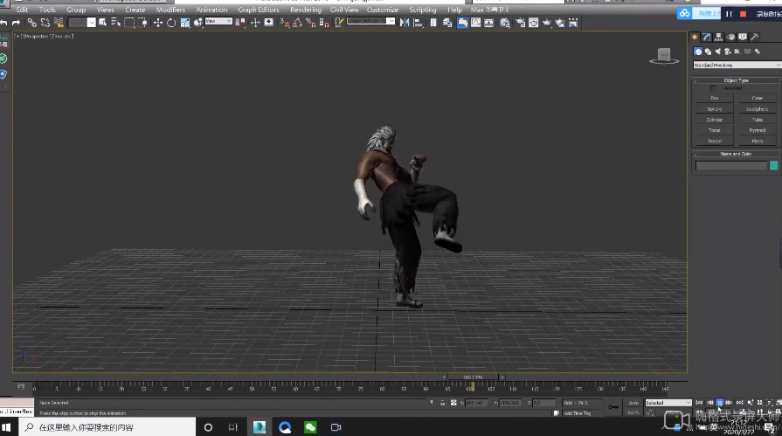Toggle Auto key mode

(633, 403)
